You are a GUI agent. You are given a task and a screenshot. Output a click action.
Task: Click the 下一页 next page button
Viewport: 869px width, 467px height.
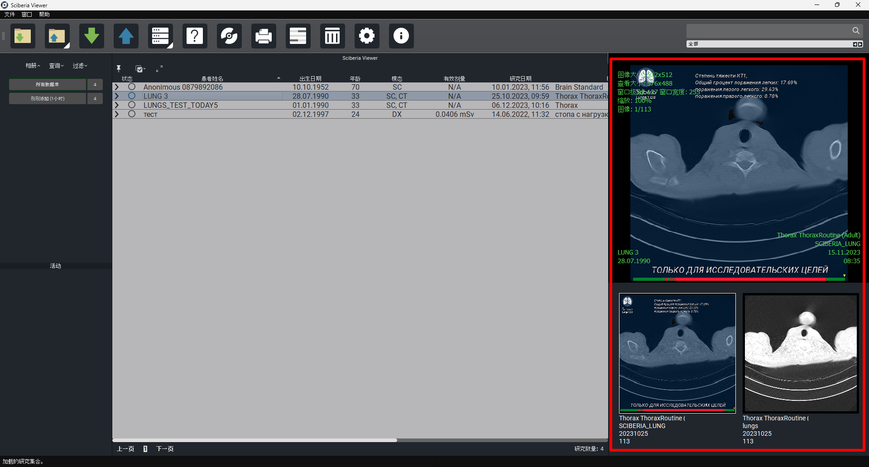pos(165,449)
